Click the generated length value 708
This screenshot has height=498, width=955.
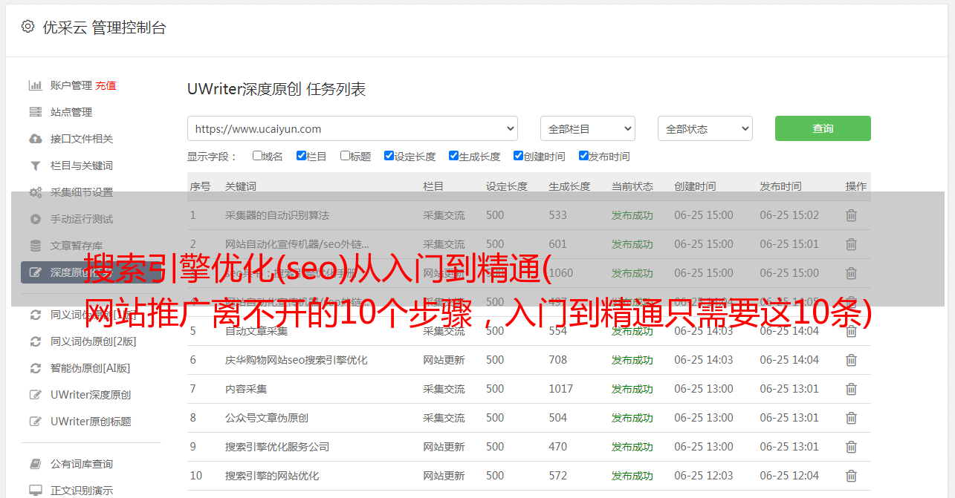(558, 360)
